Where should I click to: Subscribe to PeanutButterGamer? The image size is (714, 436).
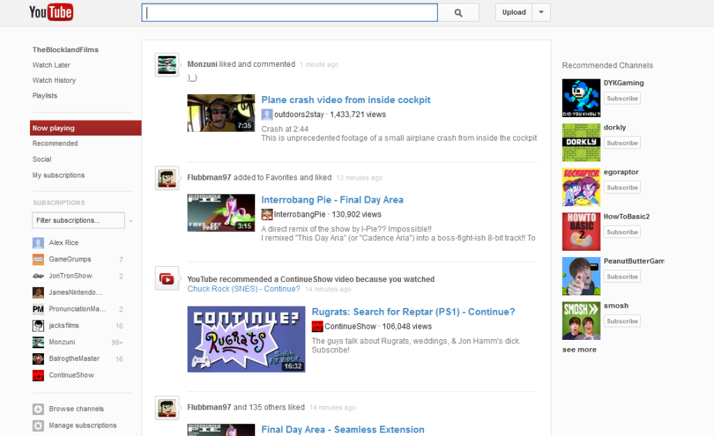622,277
